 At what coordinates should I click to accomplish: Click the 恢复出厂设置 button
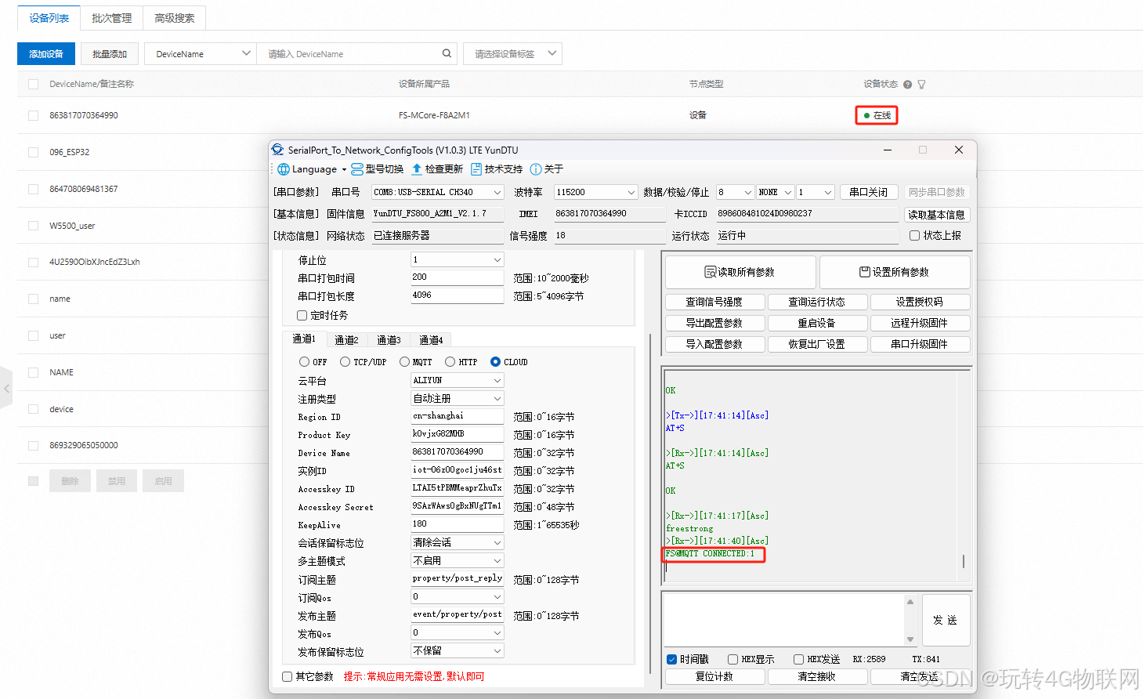click(x=817, y=344)
